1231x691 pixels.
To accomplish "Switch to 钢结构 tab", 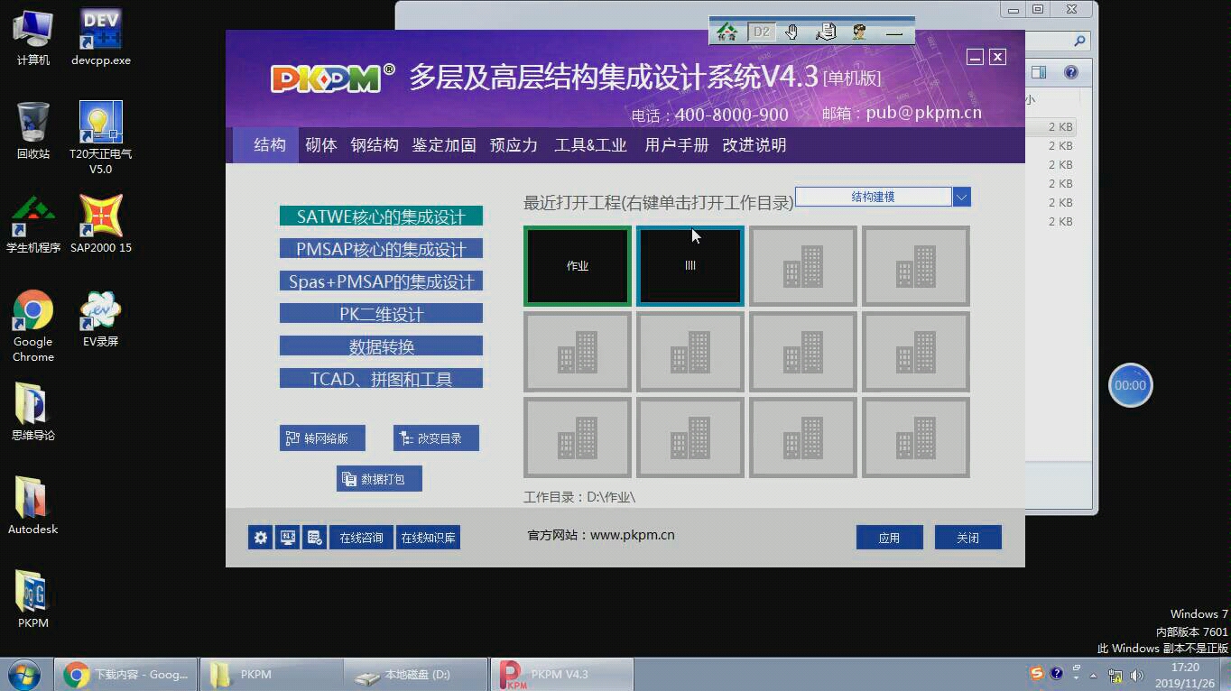I will coord(375,145).
